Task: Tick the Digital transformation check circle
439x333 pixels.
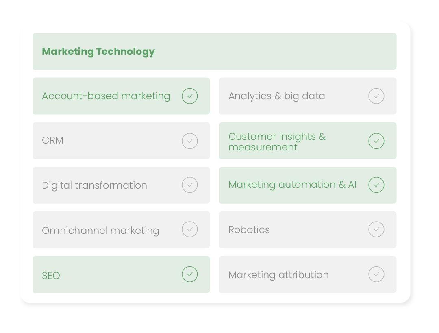Action: pyautogui.click(x=189, y=185)
